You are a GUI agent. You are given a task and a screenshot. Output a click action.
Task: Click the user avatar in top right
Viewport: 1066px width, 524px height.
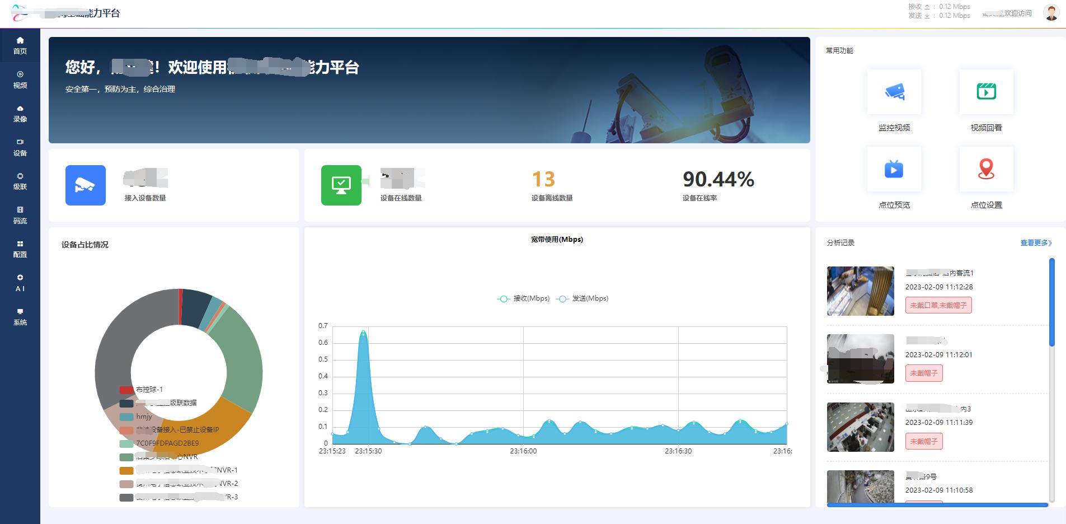1052,13
